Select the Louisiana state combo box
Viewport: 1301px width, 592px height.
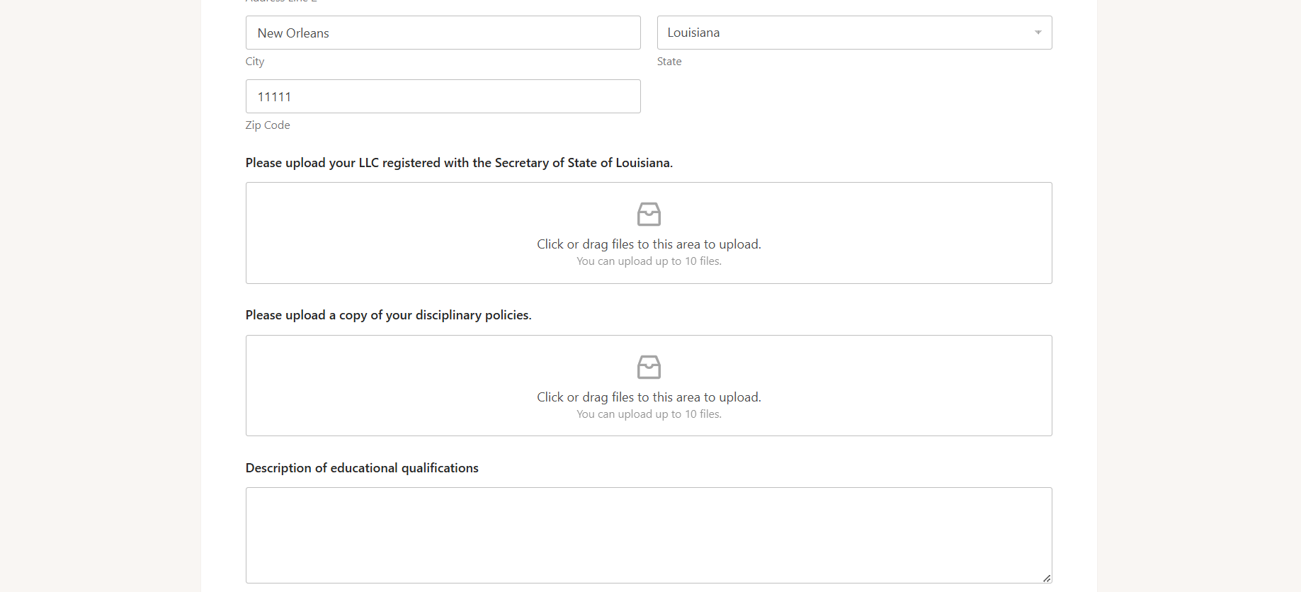854,33
